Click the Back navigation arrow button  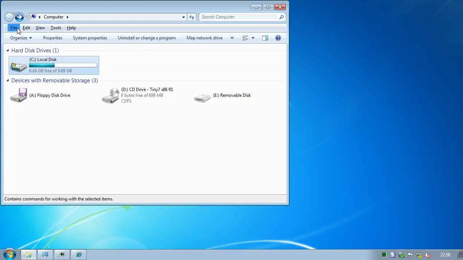tap(9, 17)
